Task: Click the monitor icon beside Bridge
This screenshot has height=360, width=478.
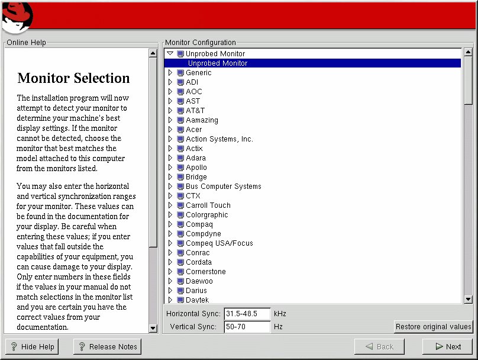Action: click(x=180, y=177)
